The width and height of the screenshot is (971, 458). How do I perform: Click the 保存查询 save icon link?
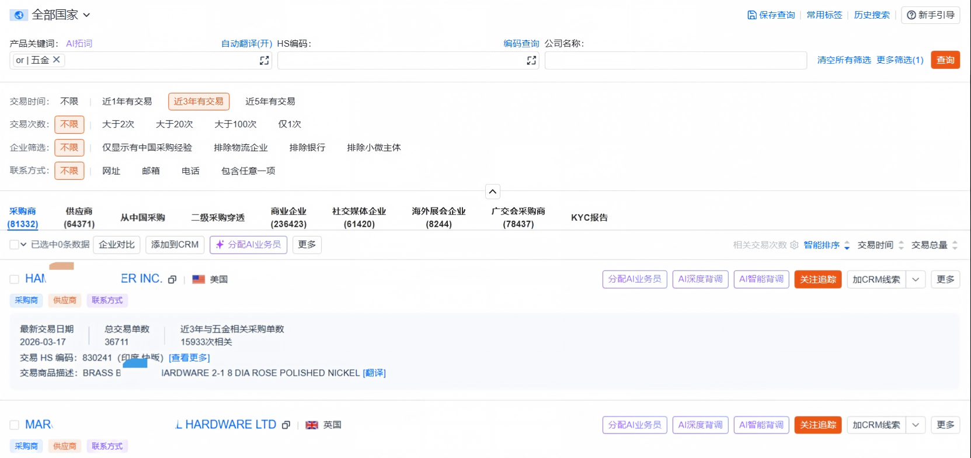pos(771,15)
